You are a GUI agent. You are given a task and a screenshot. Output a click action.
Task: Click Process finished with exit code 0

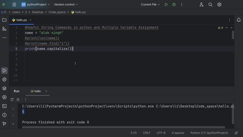click(x=55, y=122)
